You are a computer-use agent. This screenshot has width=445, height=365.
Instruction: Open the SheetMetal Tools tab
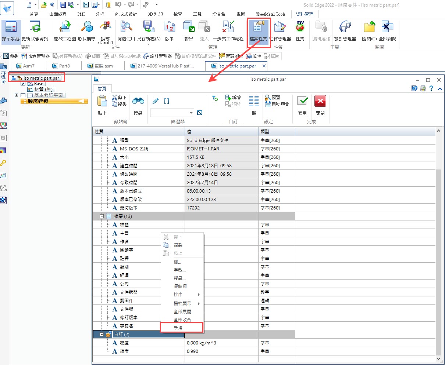270,14
